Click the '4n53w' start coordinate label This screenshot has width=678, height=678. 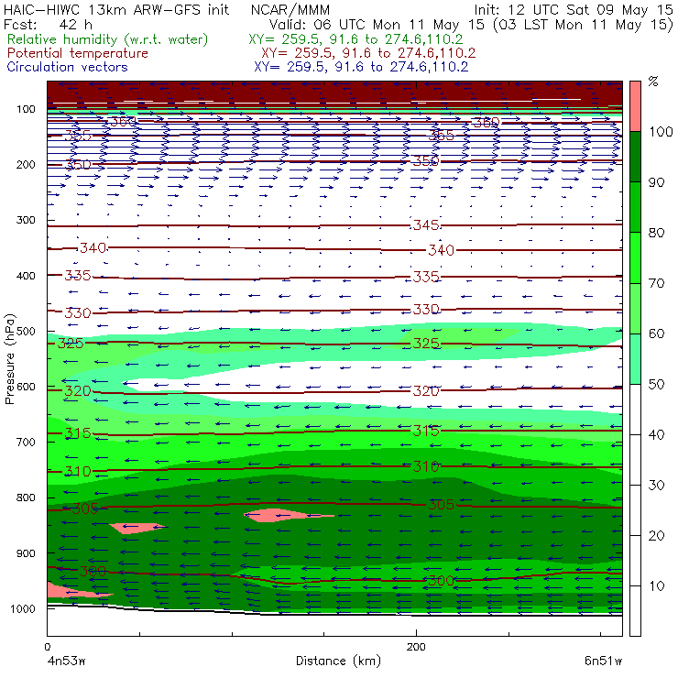pos(66,661)
